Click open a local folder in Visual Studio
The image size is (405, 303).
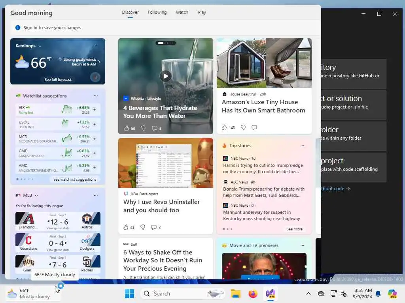click(354, 136)
